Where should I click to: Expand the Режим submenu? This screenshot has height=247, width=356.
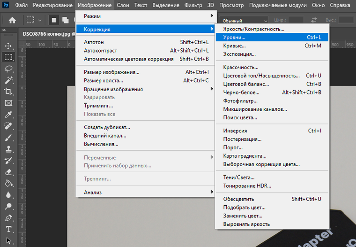tap(145, 16)
